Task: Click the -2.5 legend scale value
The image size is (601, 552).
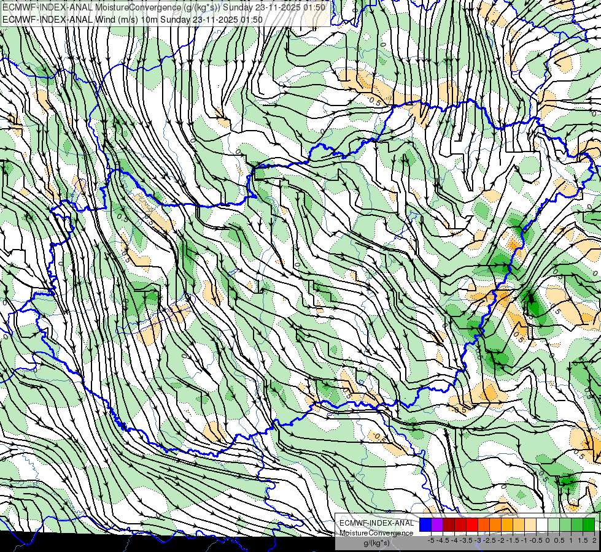Action: coord(489,540)
